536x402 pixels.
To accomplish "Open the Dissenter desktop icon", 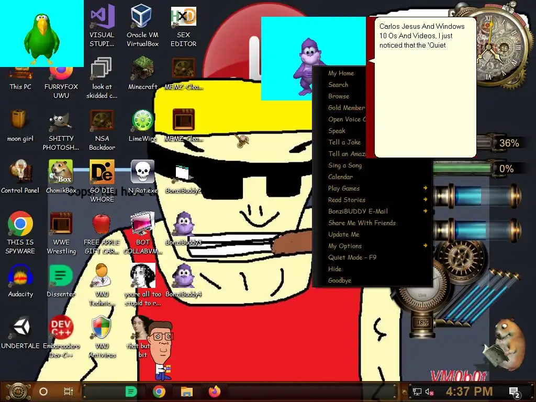I will [x=61, y=281].
